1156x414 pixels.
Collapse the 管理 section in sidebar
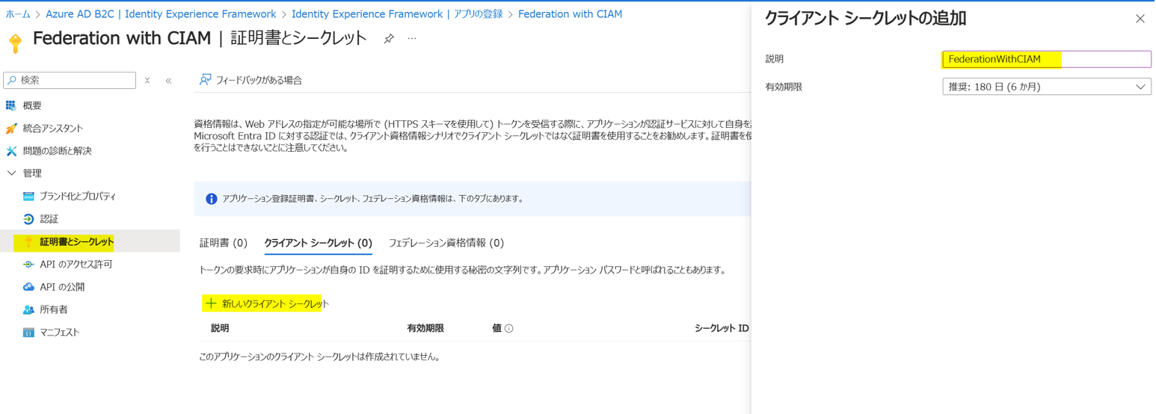click(11, 173)
